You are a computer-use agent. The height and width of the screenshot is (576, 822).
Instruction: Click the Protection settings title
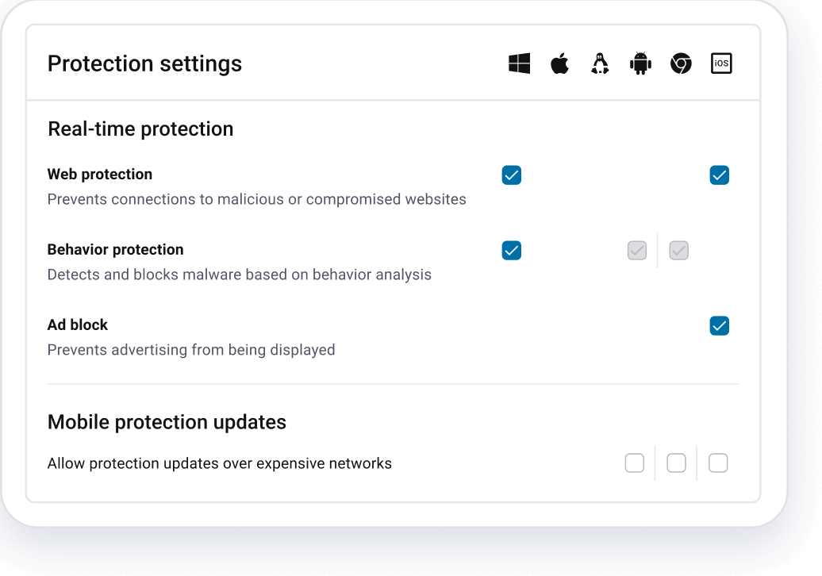click(144, 63)
